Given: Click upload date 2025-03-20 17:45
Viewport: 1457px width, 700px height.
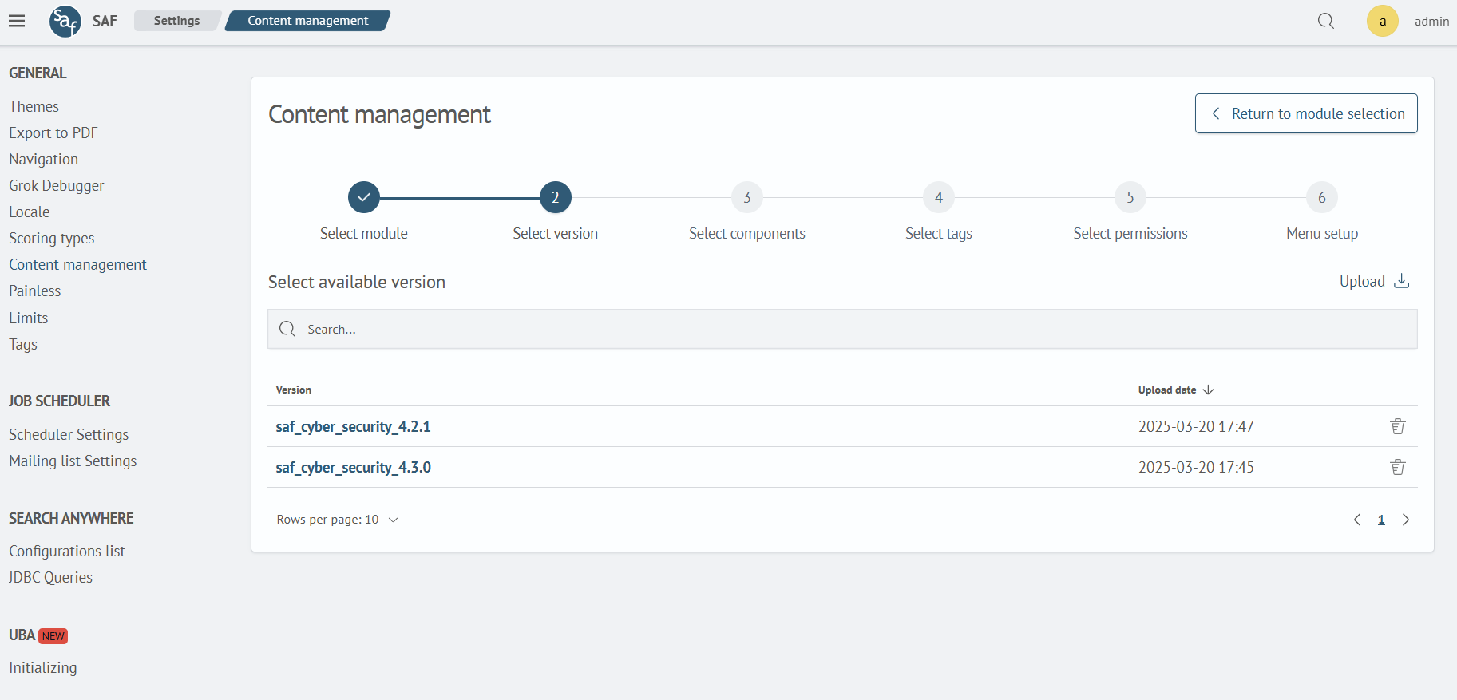Looking at the screenshot, I should pyautogui.click(x=1196, y=467).
